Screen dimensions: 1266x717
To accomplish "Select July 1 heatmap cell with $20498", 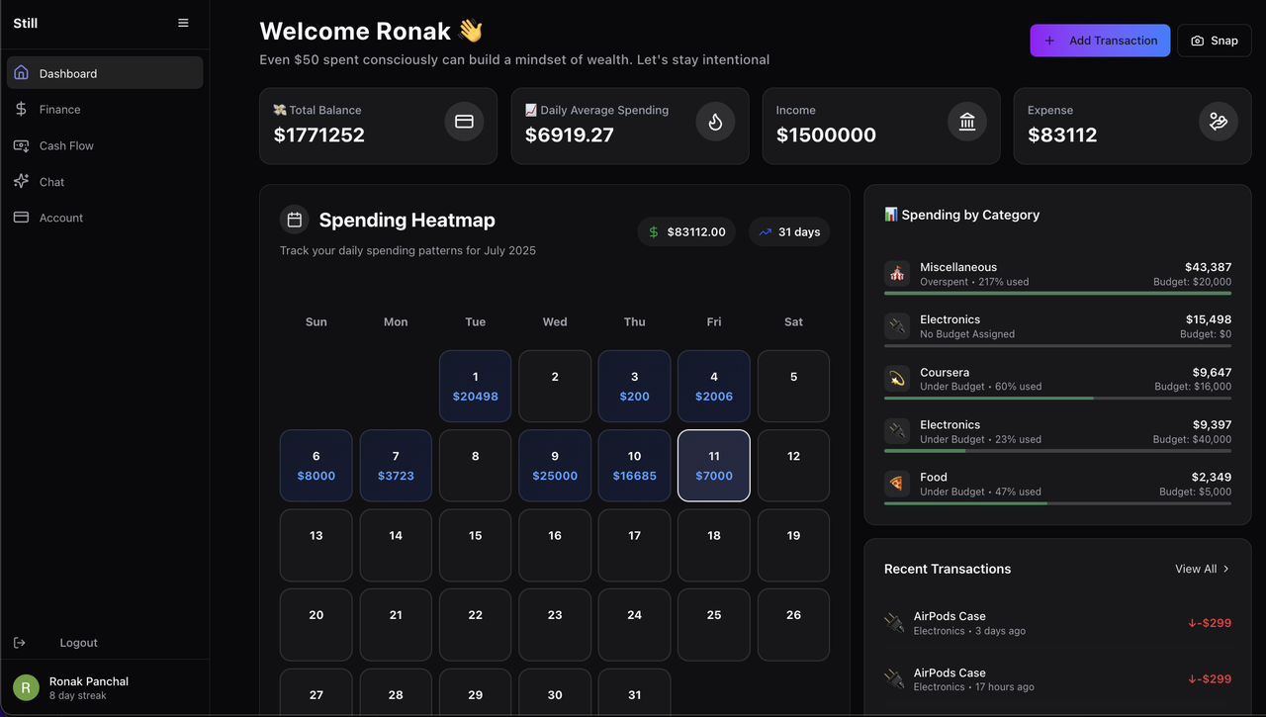I will 475,386.
